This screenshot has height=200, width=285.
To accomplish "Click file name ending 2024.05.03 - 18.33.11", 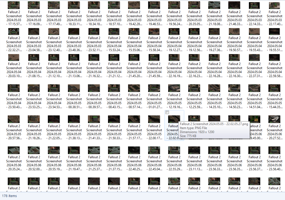I will pos(74,18).
